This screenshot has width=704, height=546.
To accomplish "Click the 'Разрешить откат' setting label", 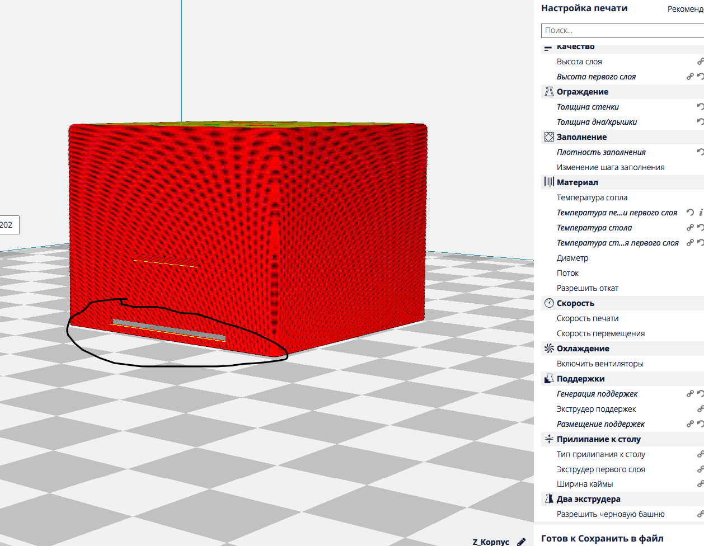I will (x=587, y=288).
